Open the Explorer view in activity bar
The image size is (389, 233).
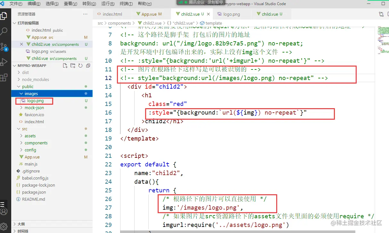[4, 16]
